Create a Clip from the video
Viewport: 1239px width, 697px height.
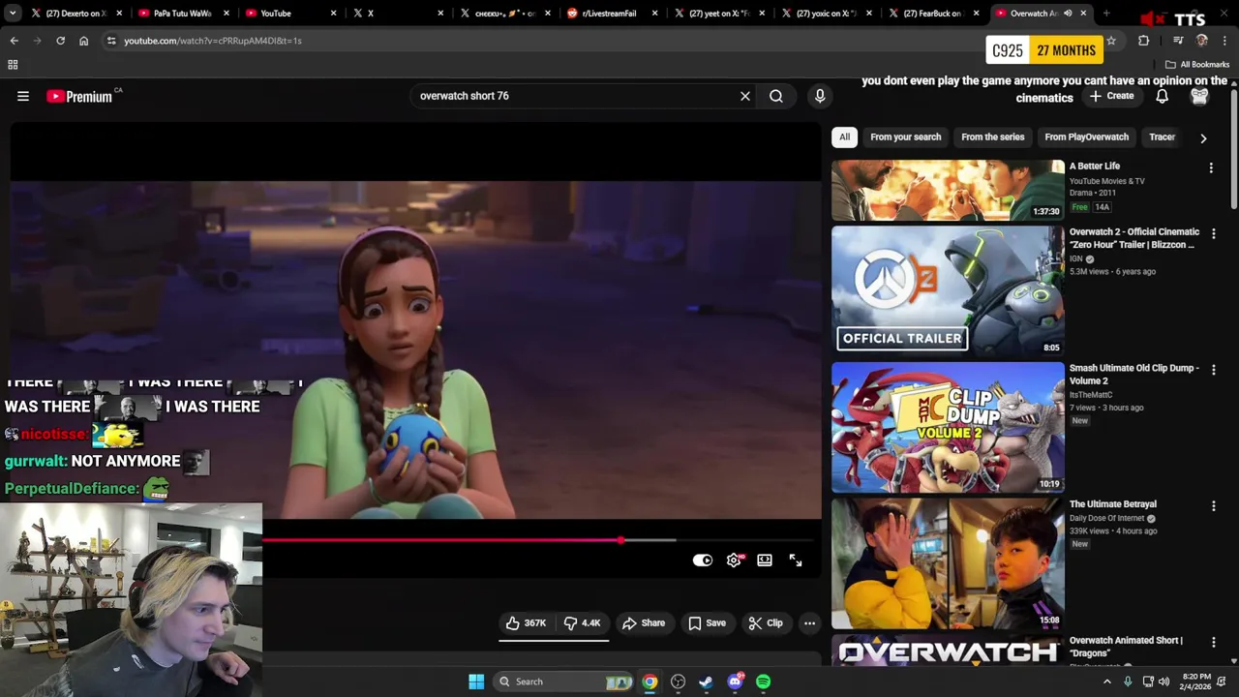click(765, 623)
